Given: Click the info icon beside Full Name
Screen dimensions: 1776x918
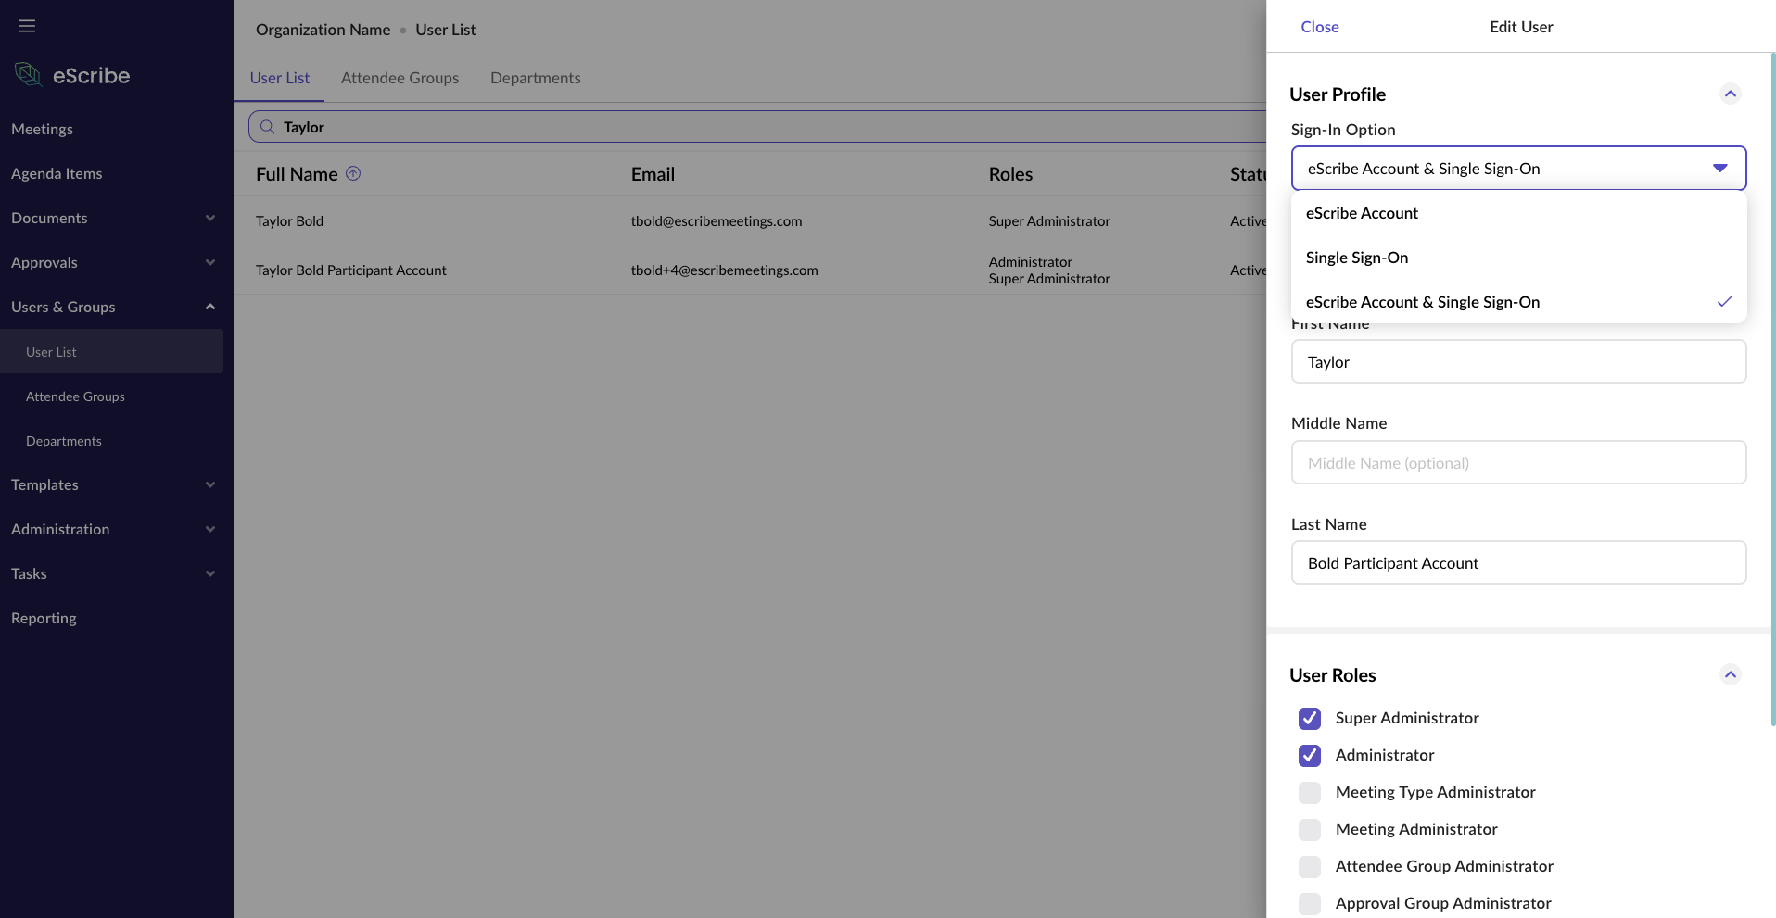Looking at the screenshot, I should pos(353,173).
